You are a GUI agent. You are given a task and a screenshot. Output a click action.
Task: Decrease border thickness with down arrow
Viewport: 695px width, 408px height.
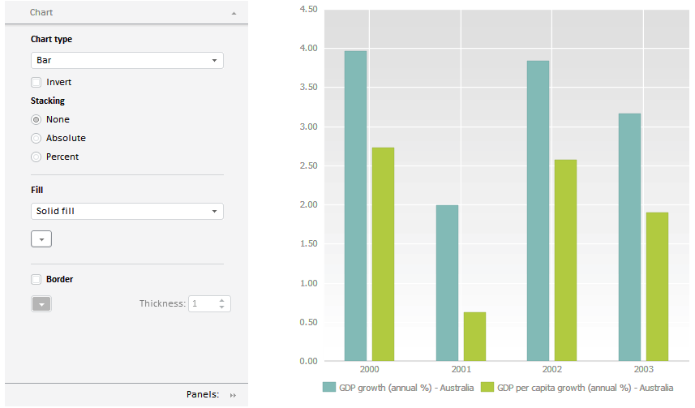[222, 307]
